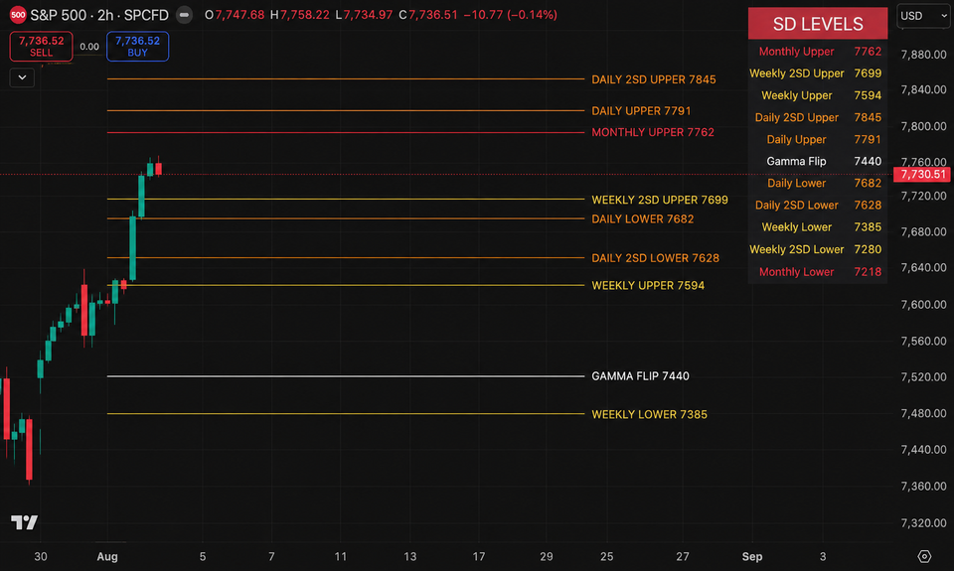Click the S&P 500 · 2h · SPCFD title

click(x=99, y=15)
